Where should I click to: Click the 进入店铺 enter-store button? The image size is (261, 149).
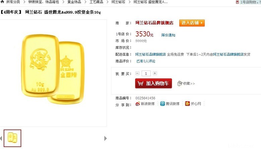click(192, 23)
